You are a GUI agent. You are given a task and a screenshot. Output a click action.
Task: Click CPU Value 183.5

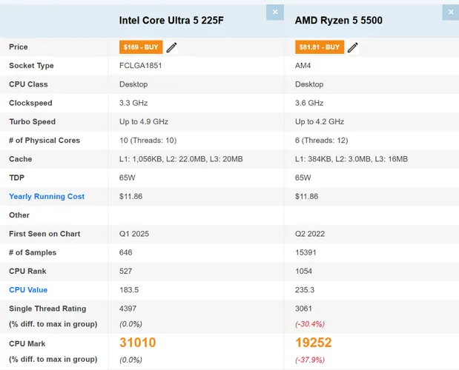tap(129, 289)
